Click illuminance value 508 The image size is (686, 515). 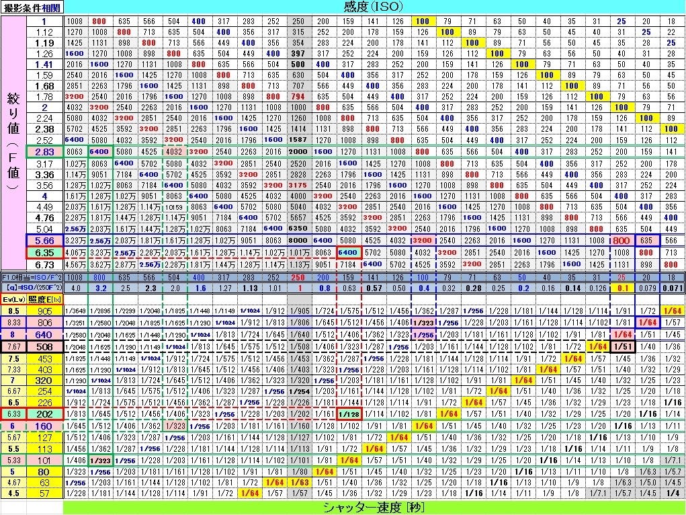(x=44, y=347)
